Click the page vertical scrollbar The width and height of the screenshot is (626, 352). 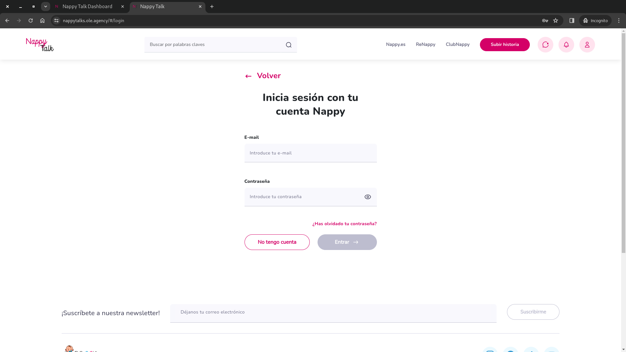(x=623, y=143)
